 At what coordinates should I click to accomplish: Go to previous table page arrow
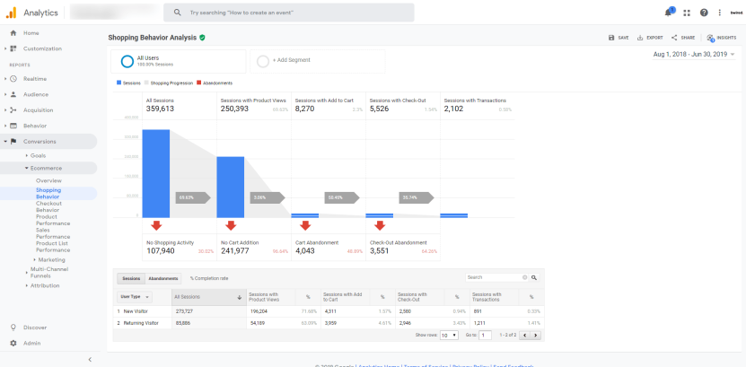point(525,336)
